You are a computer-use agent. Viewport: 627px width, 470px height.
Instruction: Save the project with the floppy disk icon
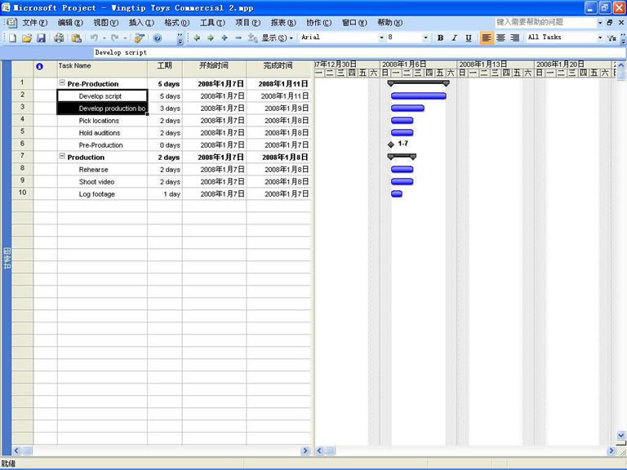coord(41,38)
